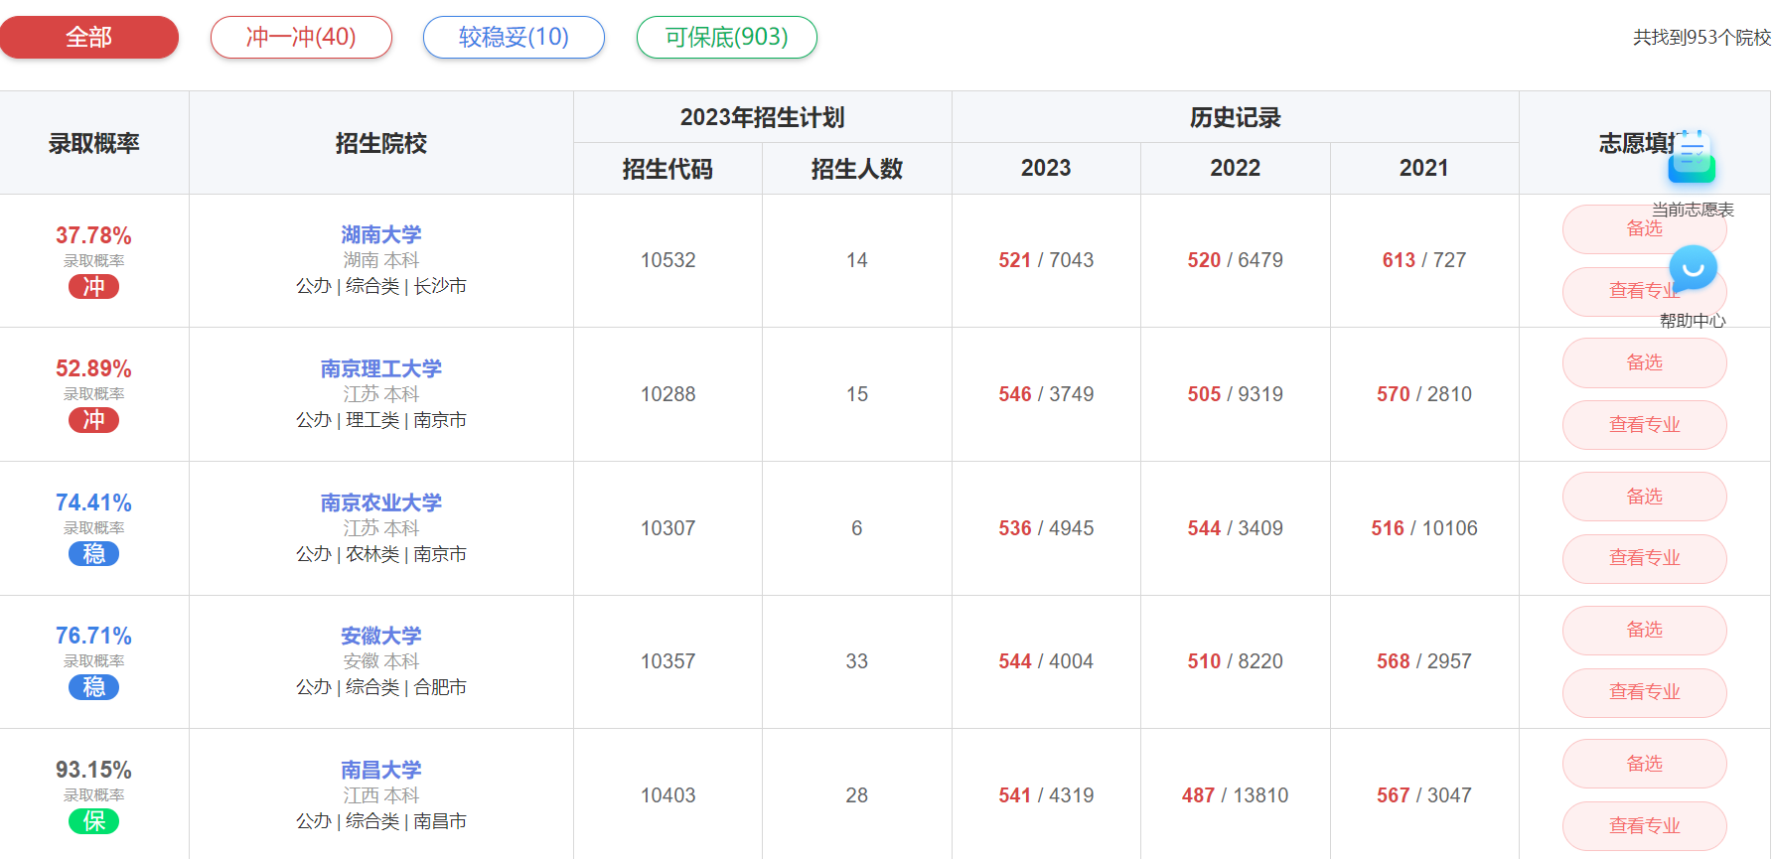Open the 南京农业大学 school link
This screenshot has height=859, width=1774.
pyautogui.click(x=381, y=502)
